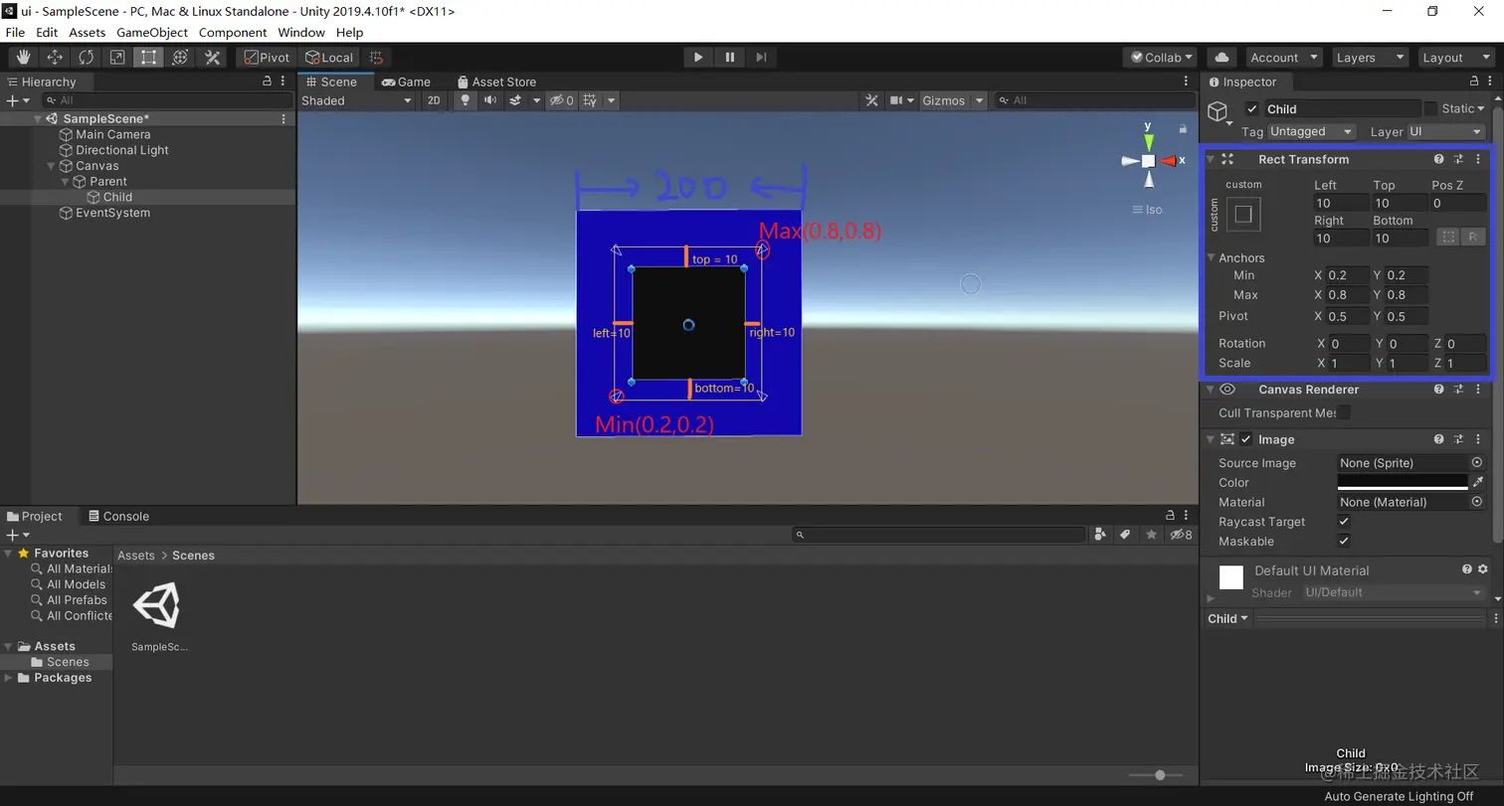Open the UI layer dropdown
1504x806 pixels.
point(1446,131)
